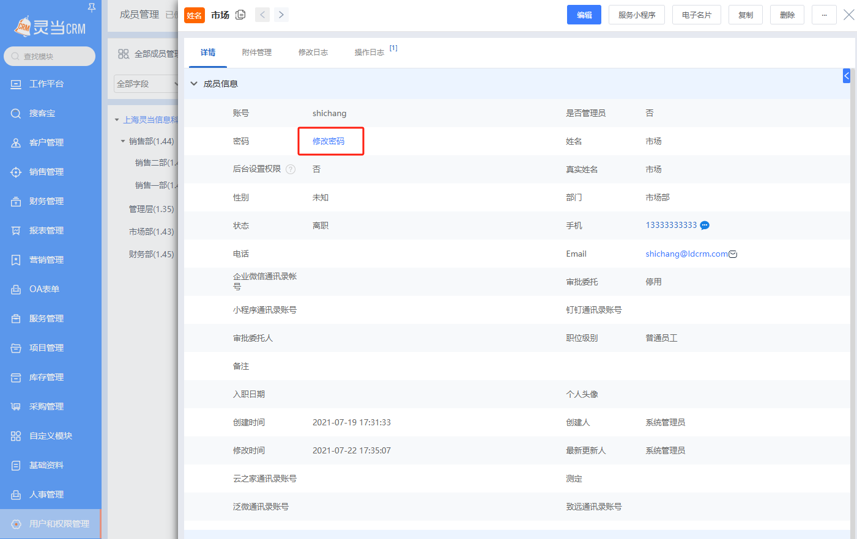Open the 全部字段 dropdown
Viewport: 857px width, 539px height.
coord(146,84)
